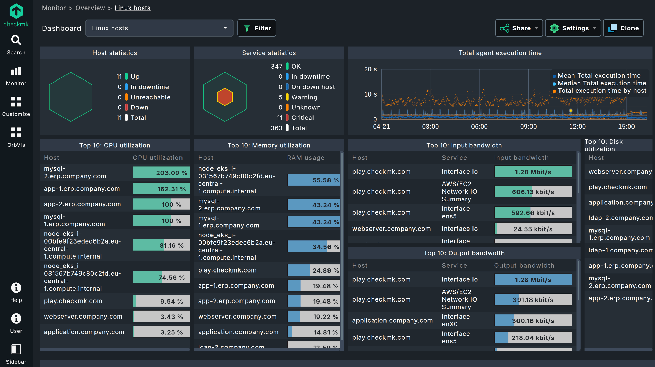
Task: Select the Monitor breadcrumb item
Action: click(54, 8)
